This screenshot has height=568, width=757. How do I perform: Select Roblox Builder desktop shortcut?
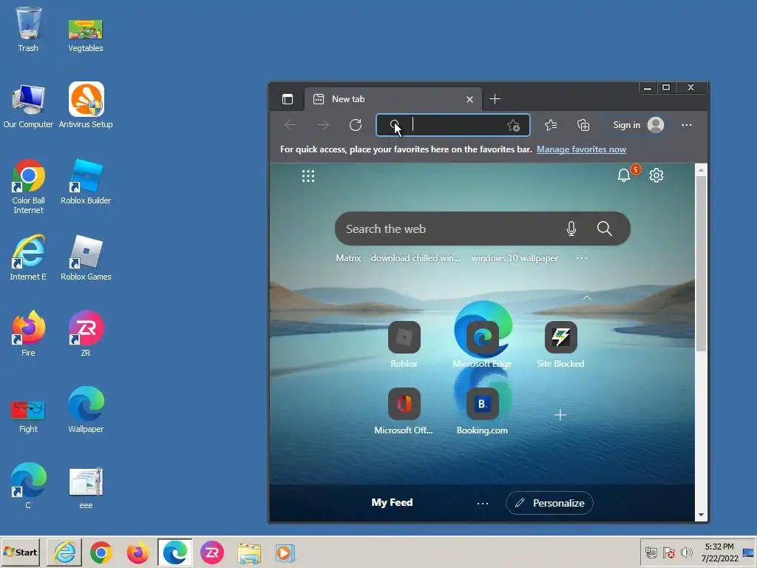[x=86, y=182]
